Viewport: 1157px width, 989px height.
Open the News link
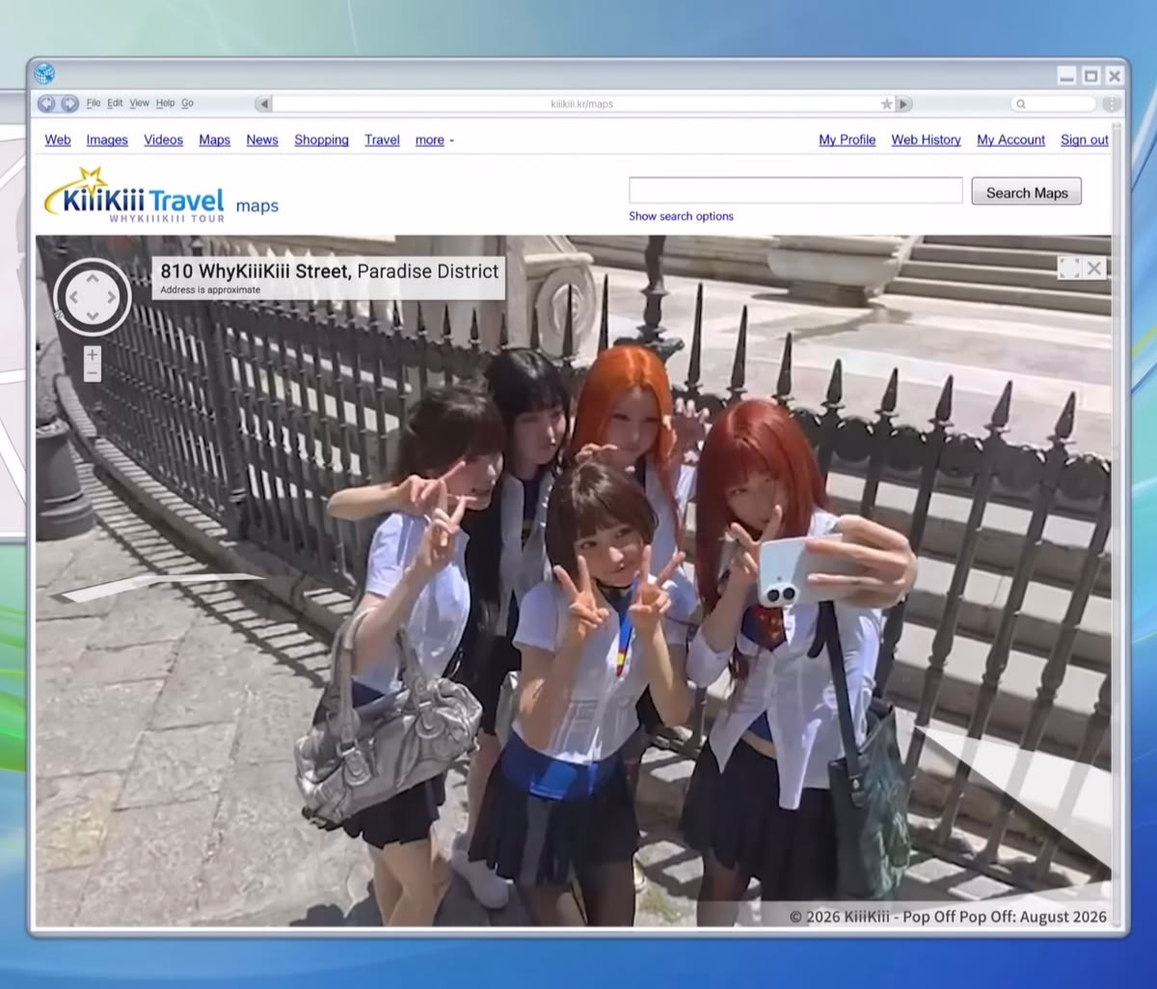tap(262, 140)
